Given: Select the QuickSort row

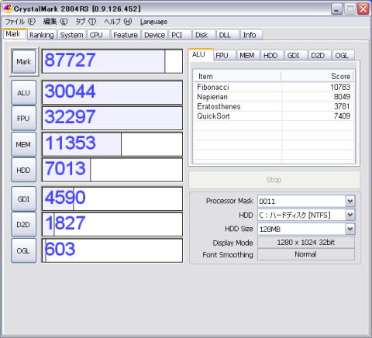Looking at the screenshot, I should pyautogui.click(x=274, y=116).
